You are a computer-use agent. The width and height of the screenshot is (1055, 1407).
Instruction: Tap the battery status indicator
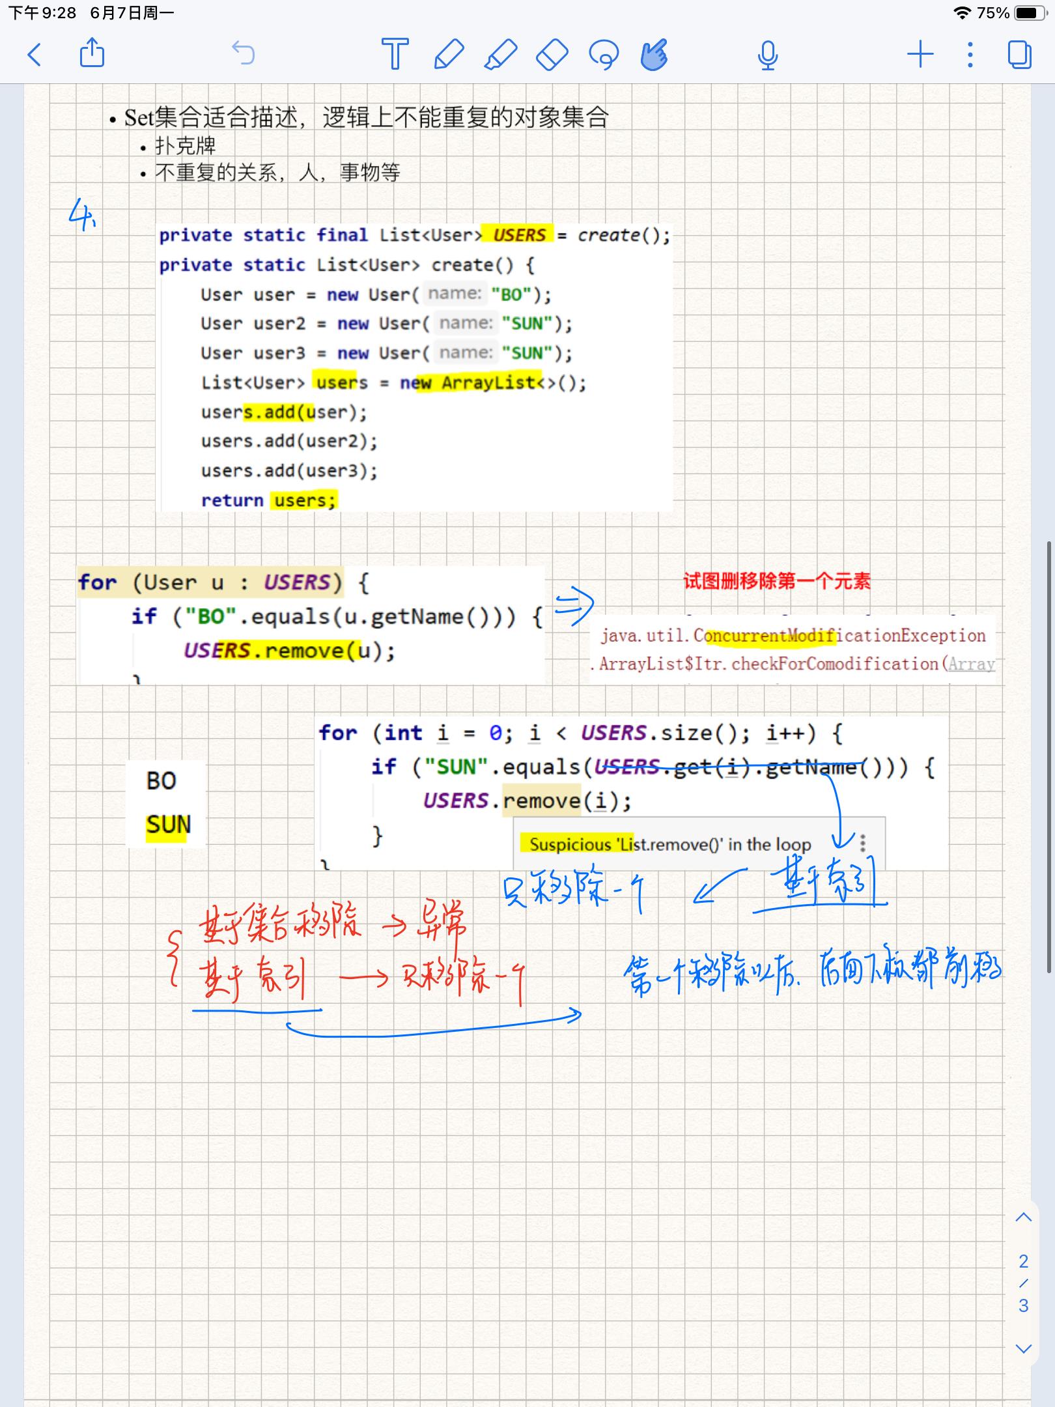click(x=1030, y=13)
